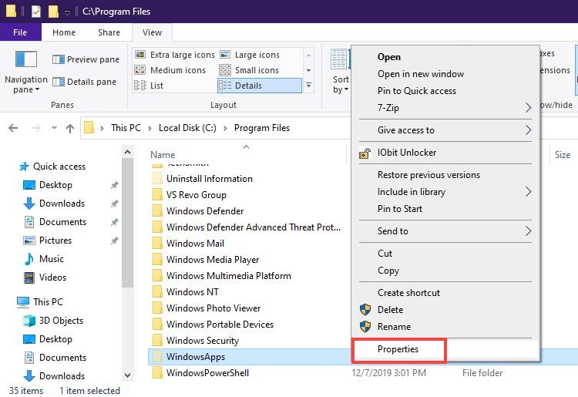Switch to the Home ribbon tab

(64, 32)
